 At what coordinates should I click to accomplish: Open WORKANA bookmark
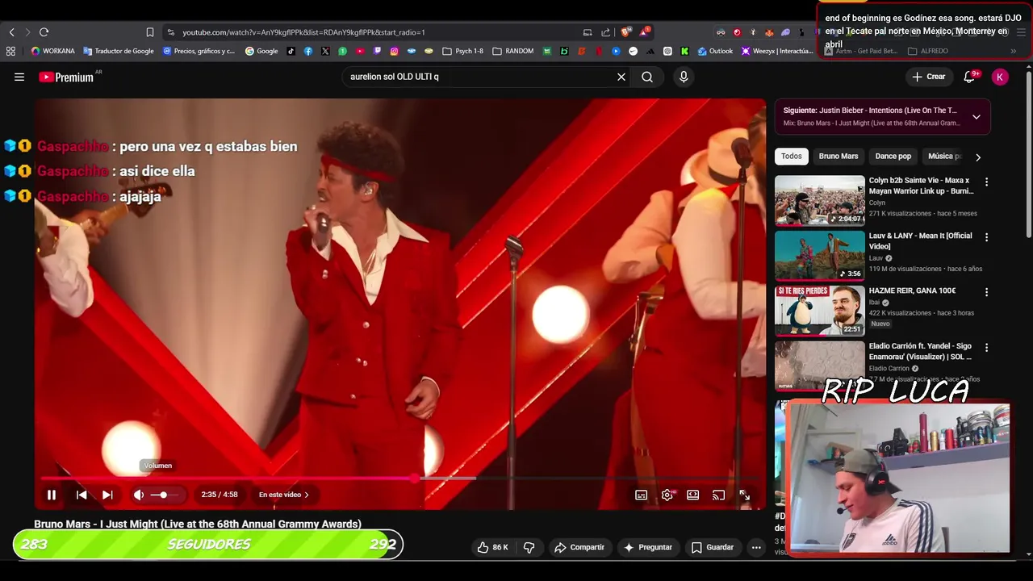click(52, 51)
